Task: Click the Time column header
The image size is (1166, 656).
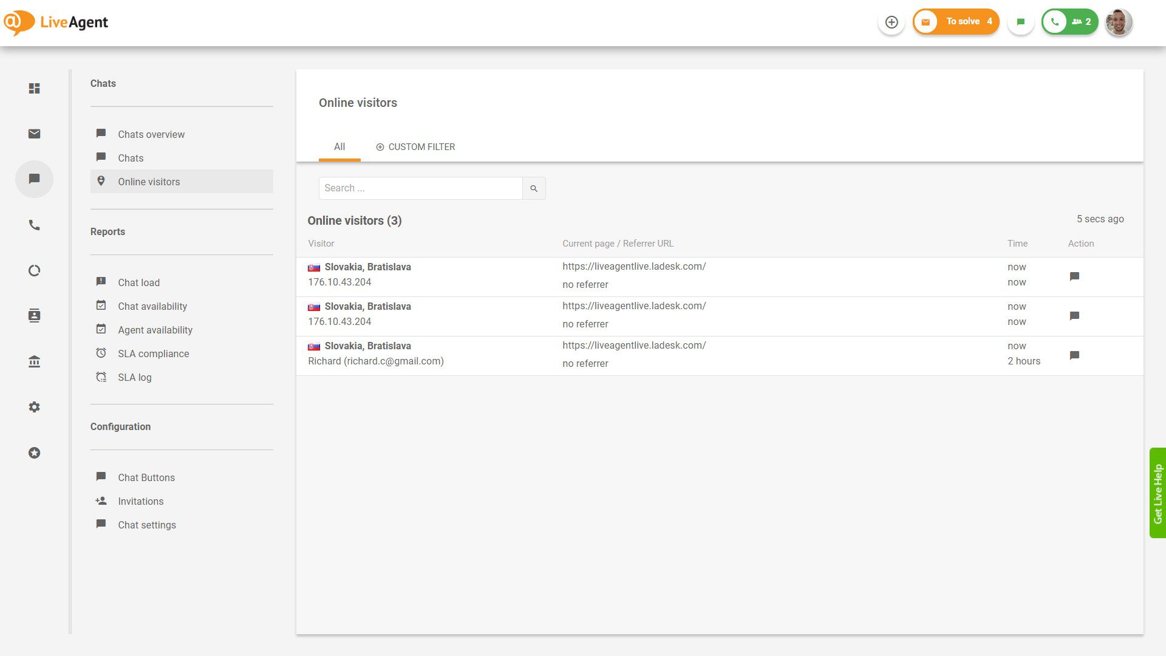Action: pos(1017,244)
